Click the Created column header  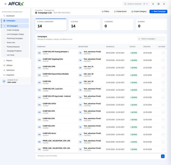click(x=147, y=47)
